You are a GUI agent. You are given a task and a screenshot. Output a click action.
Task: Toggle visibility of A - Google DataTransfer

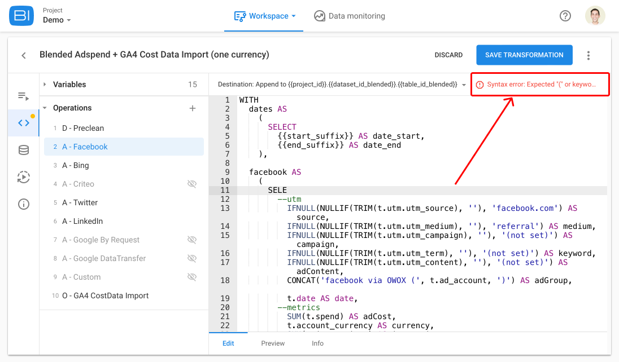pyautogui.click(x=192, y=258)
